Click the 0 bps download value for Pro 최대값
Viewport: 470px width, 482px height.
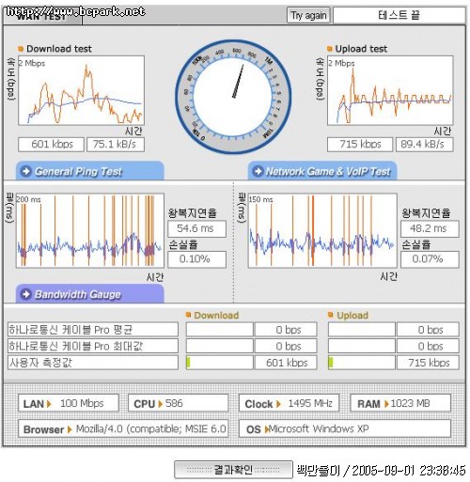[x=286, y=346]
